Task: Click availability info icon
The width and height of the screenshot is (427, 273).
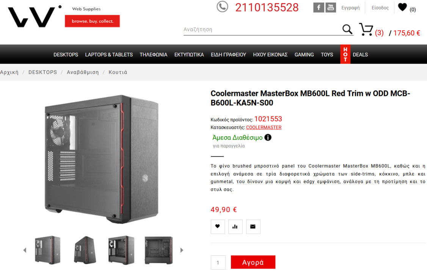Action: (268, 138)
